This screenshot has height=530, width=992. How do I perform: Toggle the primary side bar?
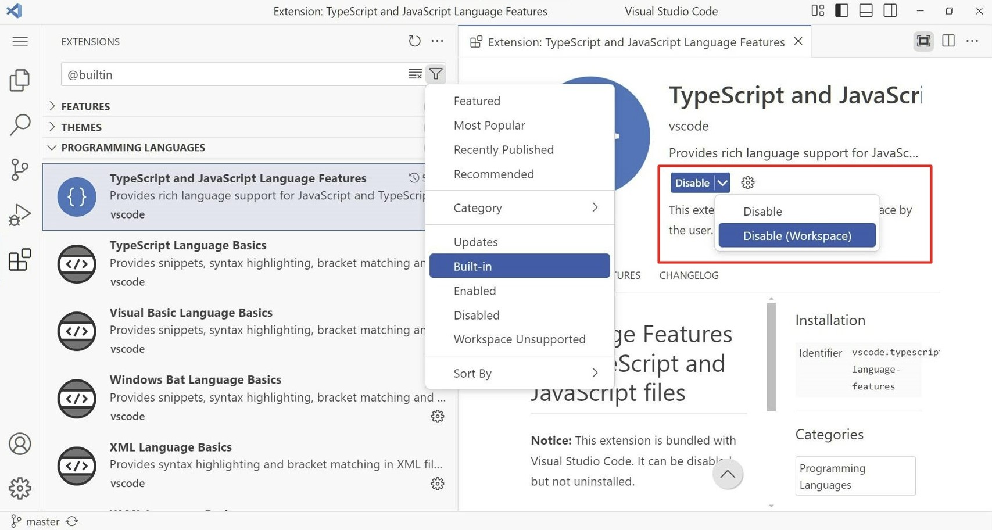[841, 11]
